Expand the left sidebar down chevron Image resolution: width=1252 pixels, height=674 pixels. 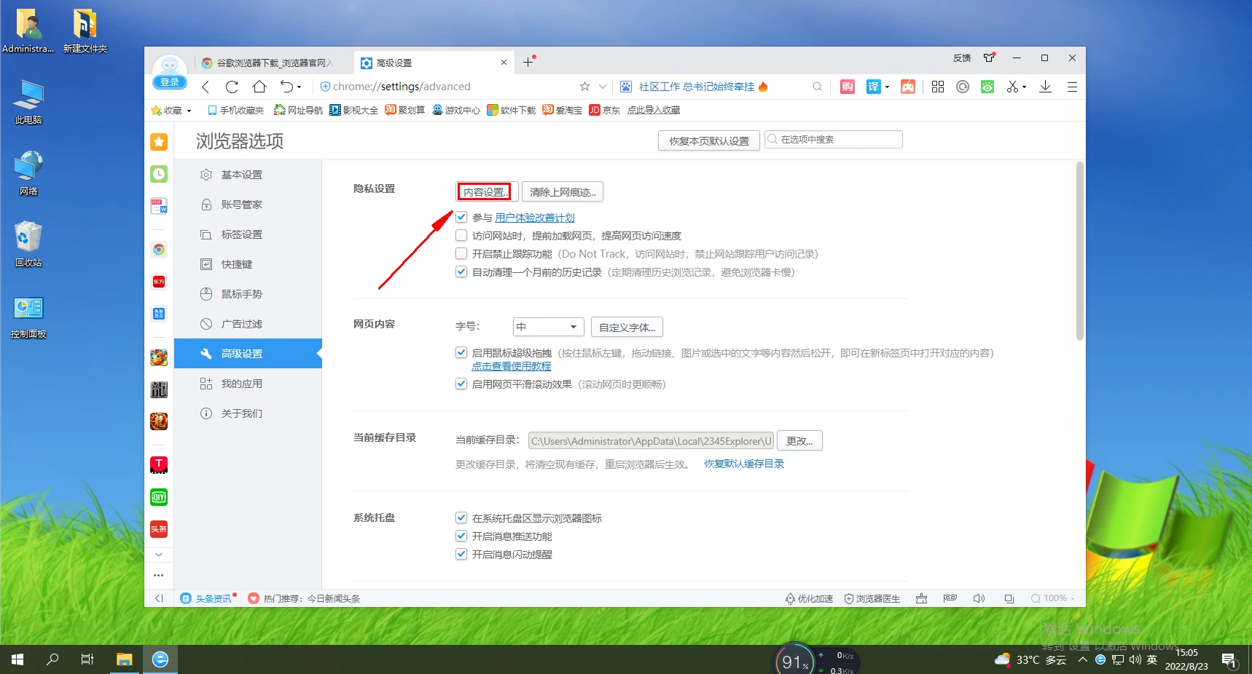coord(159,555)
